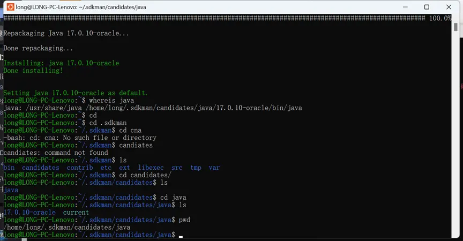Viewport: 463px width, 241px height.
Task: Click '-bash: cd: cna: No such file' error
Action: coord(80,138)
